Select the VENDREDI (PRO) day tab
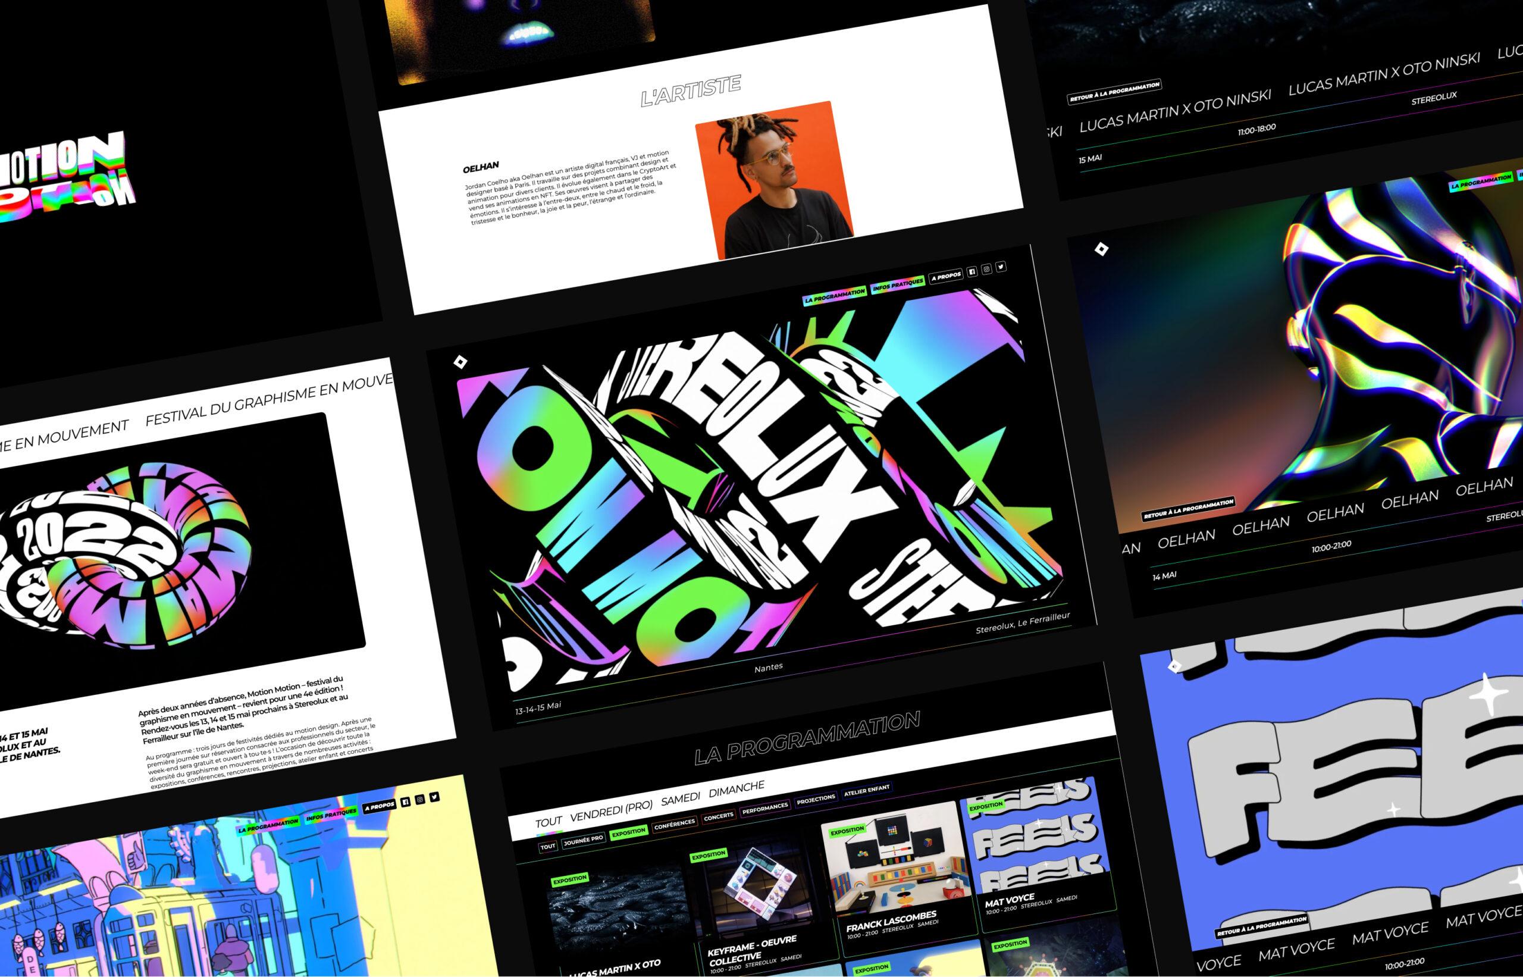 (611, 810)
